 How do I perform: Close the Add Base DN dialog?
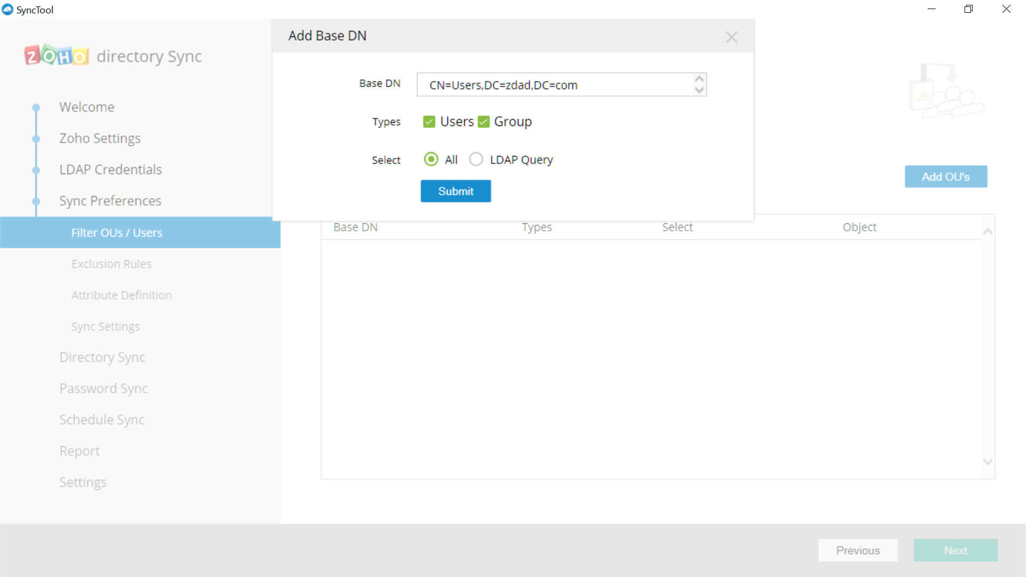[x=732, y=37]
